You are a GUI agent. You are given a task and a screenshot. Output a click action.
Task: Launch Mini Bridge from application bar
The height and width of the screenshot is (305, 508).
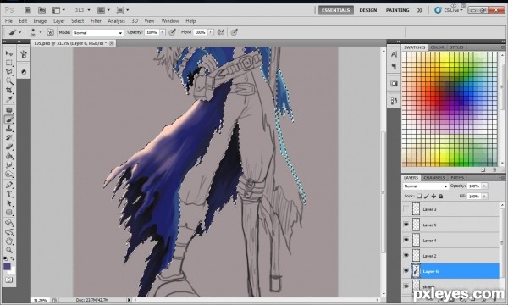point(41,10)
